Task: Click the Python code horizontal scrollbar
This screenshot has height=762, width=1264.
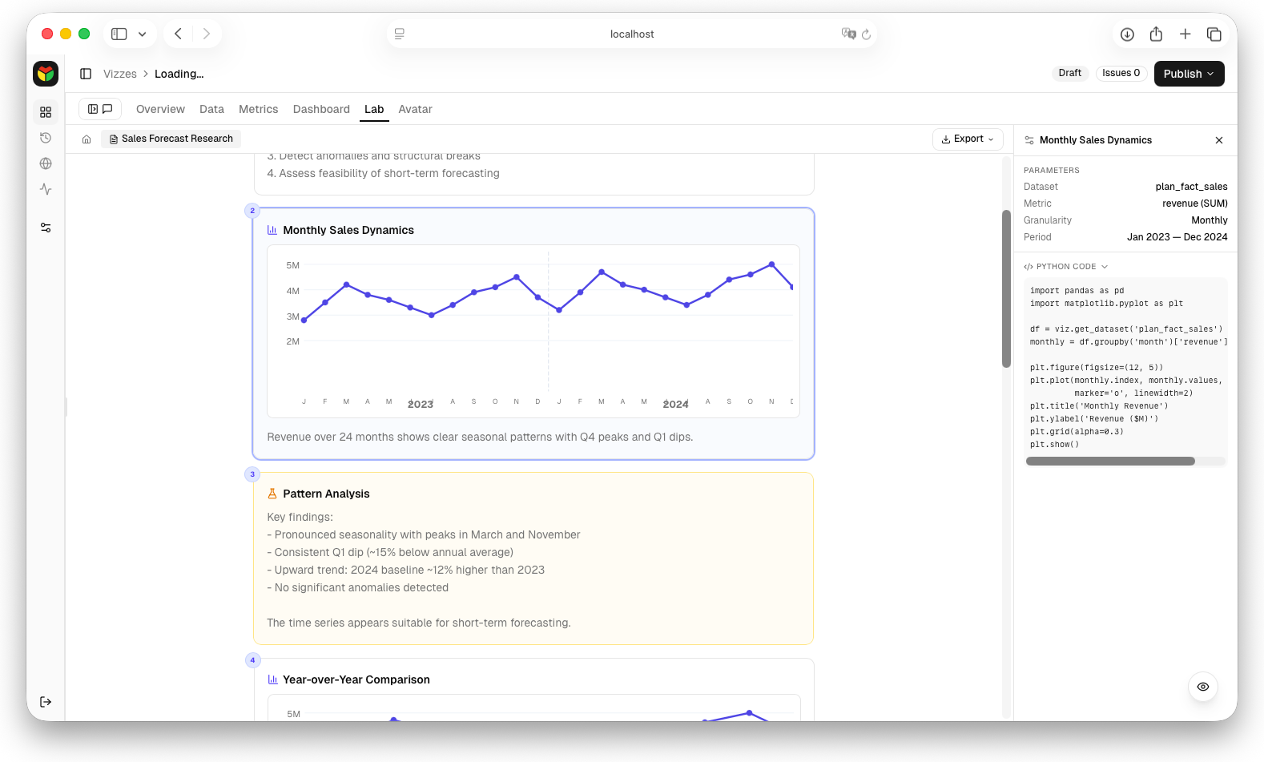Action: (1110, 462)
